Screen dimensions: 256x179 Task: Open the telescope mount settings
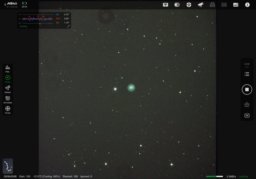click(x=200, y=5)
